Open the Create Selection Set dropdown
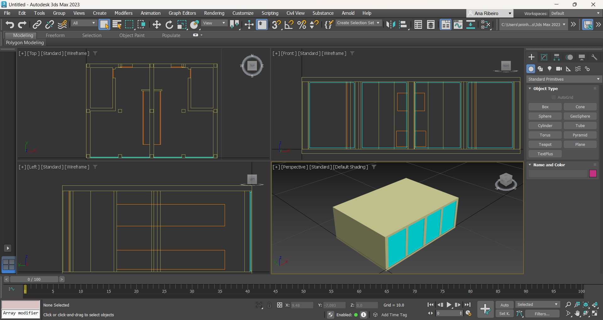 358,23
